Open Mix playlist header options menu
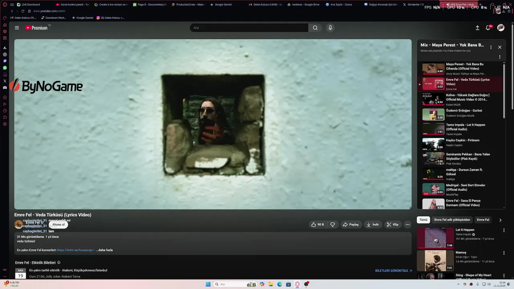 pos(491,47)
